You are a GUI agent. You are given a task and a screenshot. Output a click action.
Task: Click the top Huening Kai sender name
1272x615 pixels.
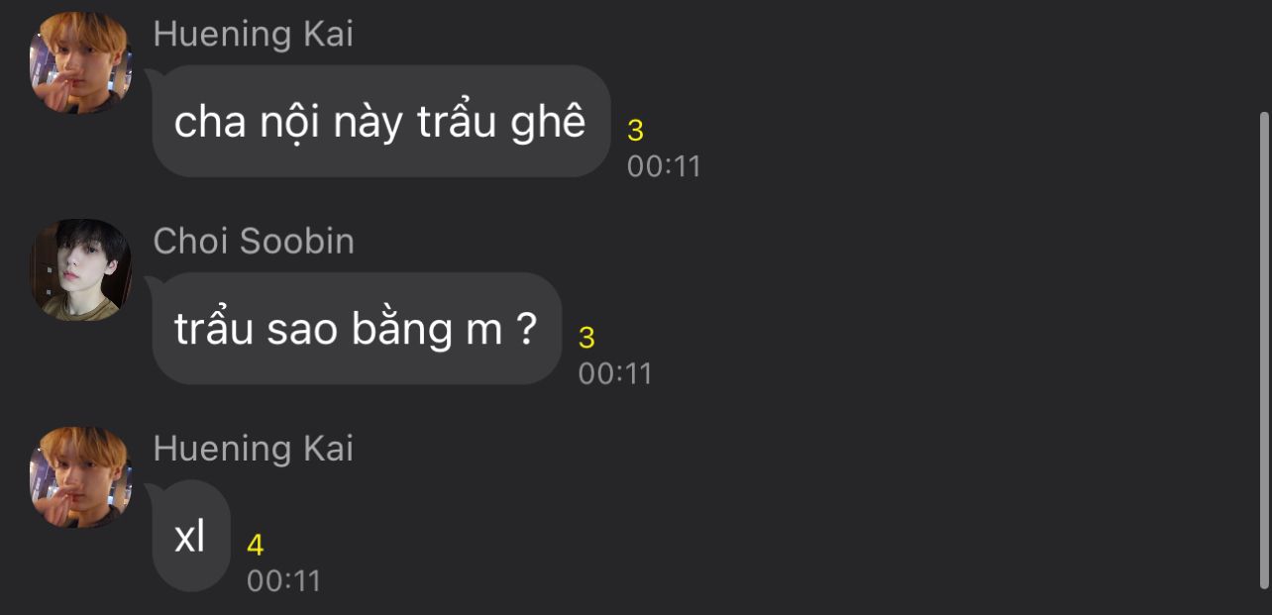[254, 34]
